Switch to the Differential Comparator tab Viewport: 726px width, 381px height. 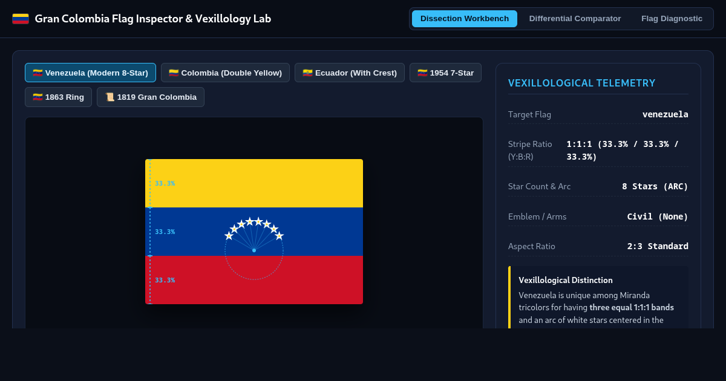(575, 19)
